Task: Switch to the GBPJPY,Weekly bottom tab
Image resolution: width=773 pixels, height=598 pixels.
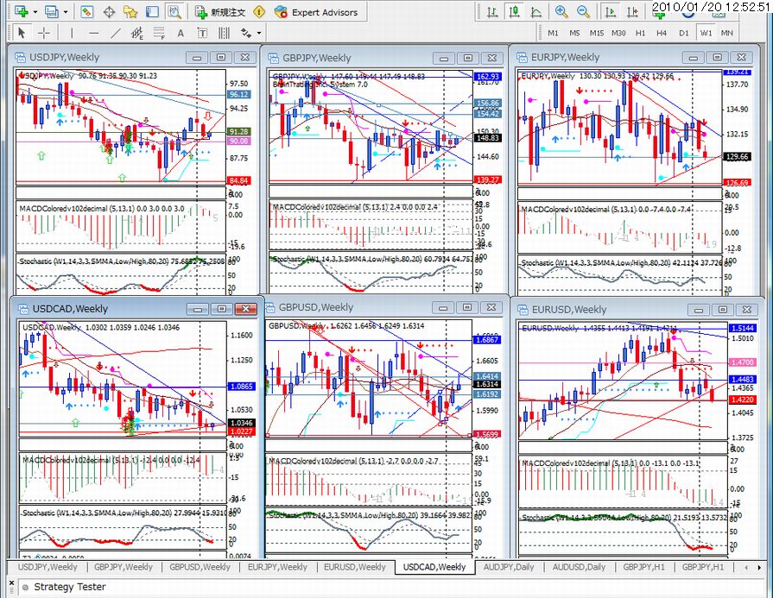Action: [x=124, y=567]
